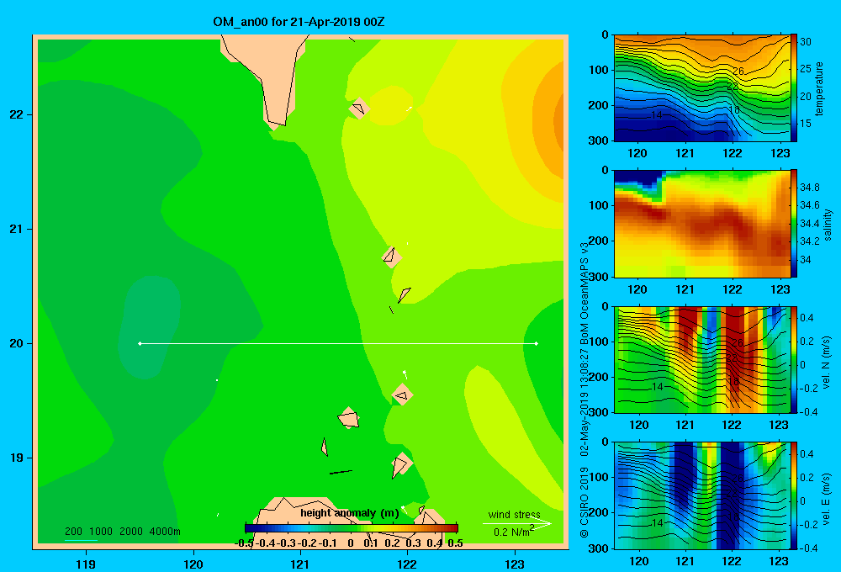Click the '30' temperature scale value
Screen dimensions: 841x572
[x=806, y=42]
